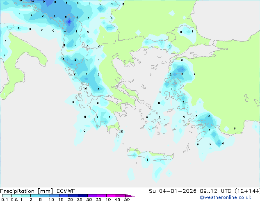260x201 pixels.
Task: Click the '09..12 UTC' time text
Action: tap(215, 191)
